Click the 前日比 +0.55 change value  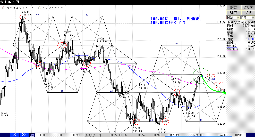point(251,43)
